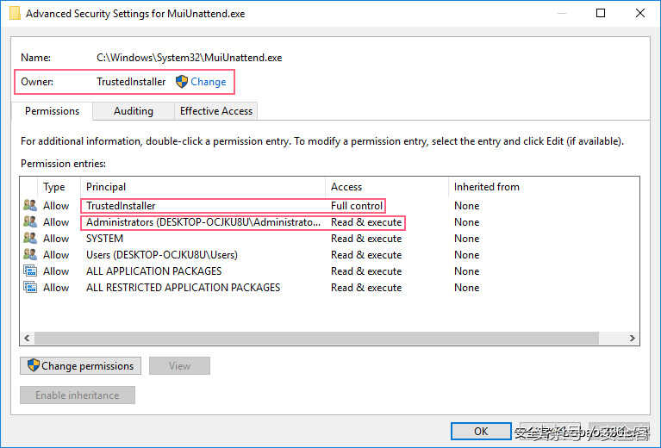Open the Effective Access tab
661x448 pixels.
[x=215, y=111]
